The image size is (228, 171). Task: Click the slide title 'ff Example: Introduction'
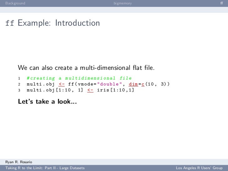click(x=53, y=23)
